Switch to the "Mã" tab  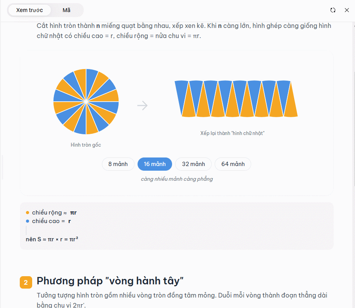click(66, 10)
